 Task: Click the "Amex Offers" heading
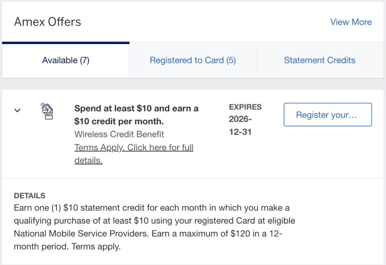[47, 22]
